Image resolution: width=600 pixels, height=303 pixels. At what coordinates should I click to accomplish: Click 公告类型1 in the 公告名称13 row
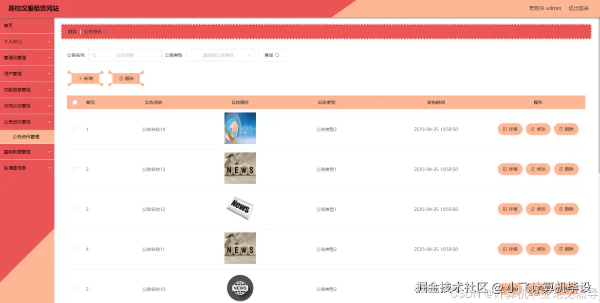pyautogui.click(x=326, y=169)
